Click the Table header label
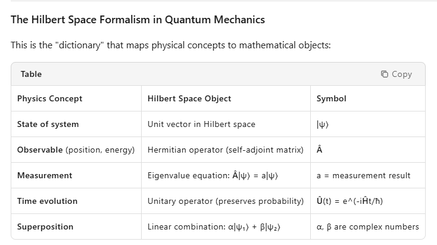The width and height of the screenshot is (437, 245). pyautogui.click(x=31, y=74)
